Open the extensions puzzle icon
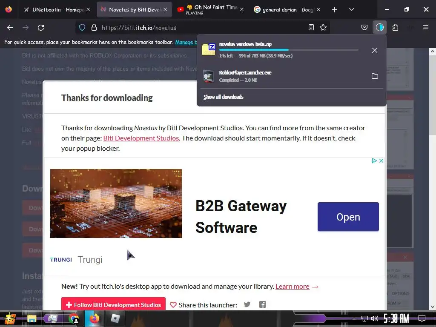 coord(395,27)
